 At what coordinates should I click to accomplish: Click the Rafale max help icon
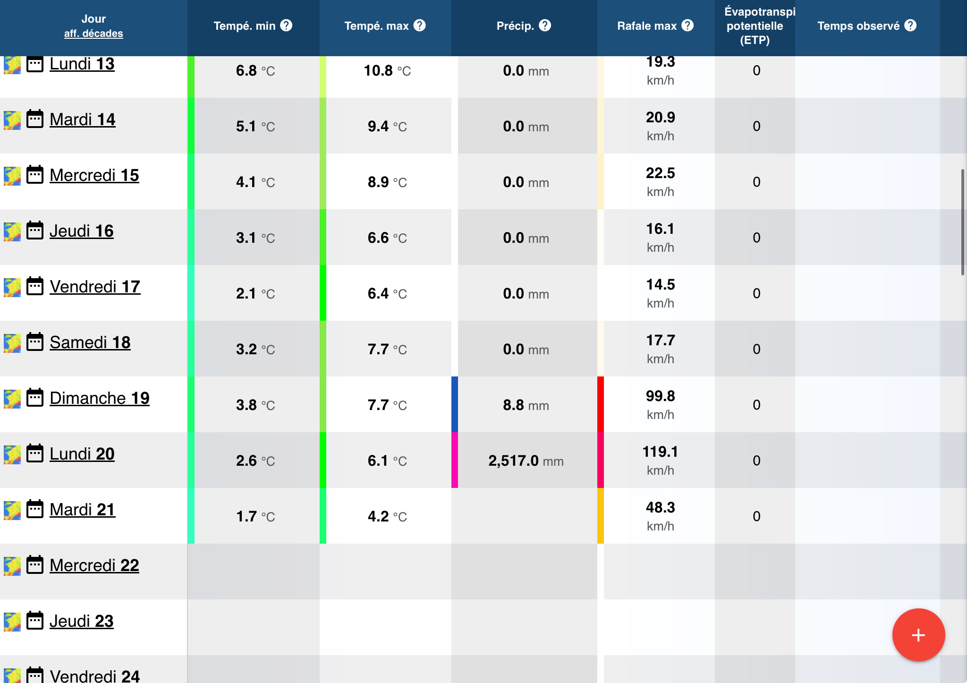click(687, 26)
